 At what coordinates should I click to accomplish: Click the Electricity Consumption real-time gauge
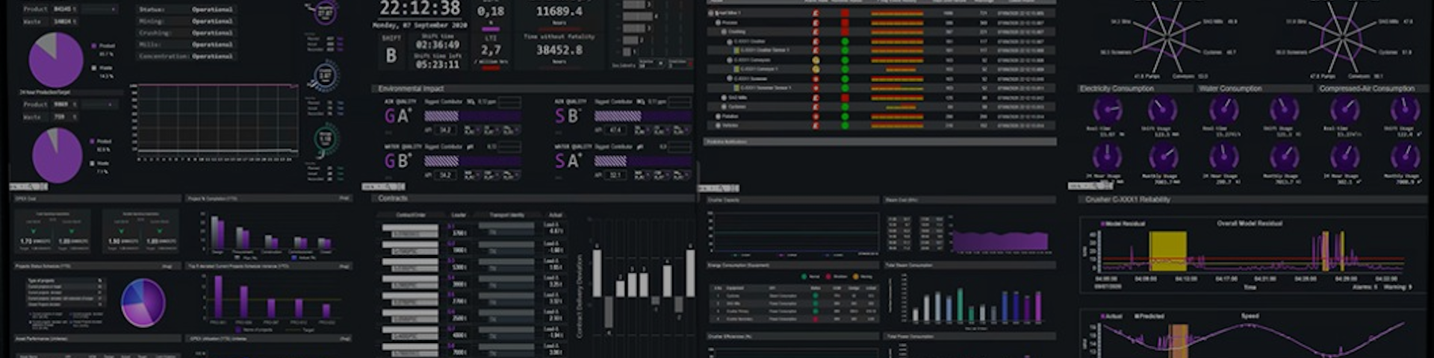pyautogui.click(x=1107, y=111)
